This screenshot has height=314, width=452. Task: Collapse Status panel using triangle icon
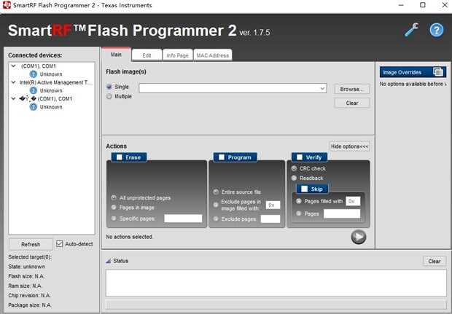pyautogui.click(x=109, y=261)
